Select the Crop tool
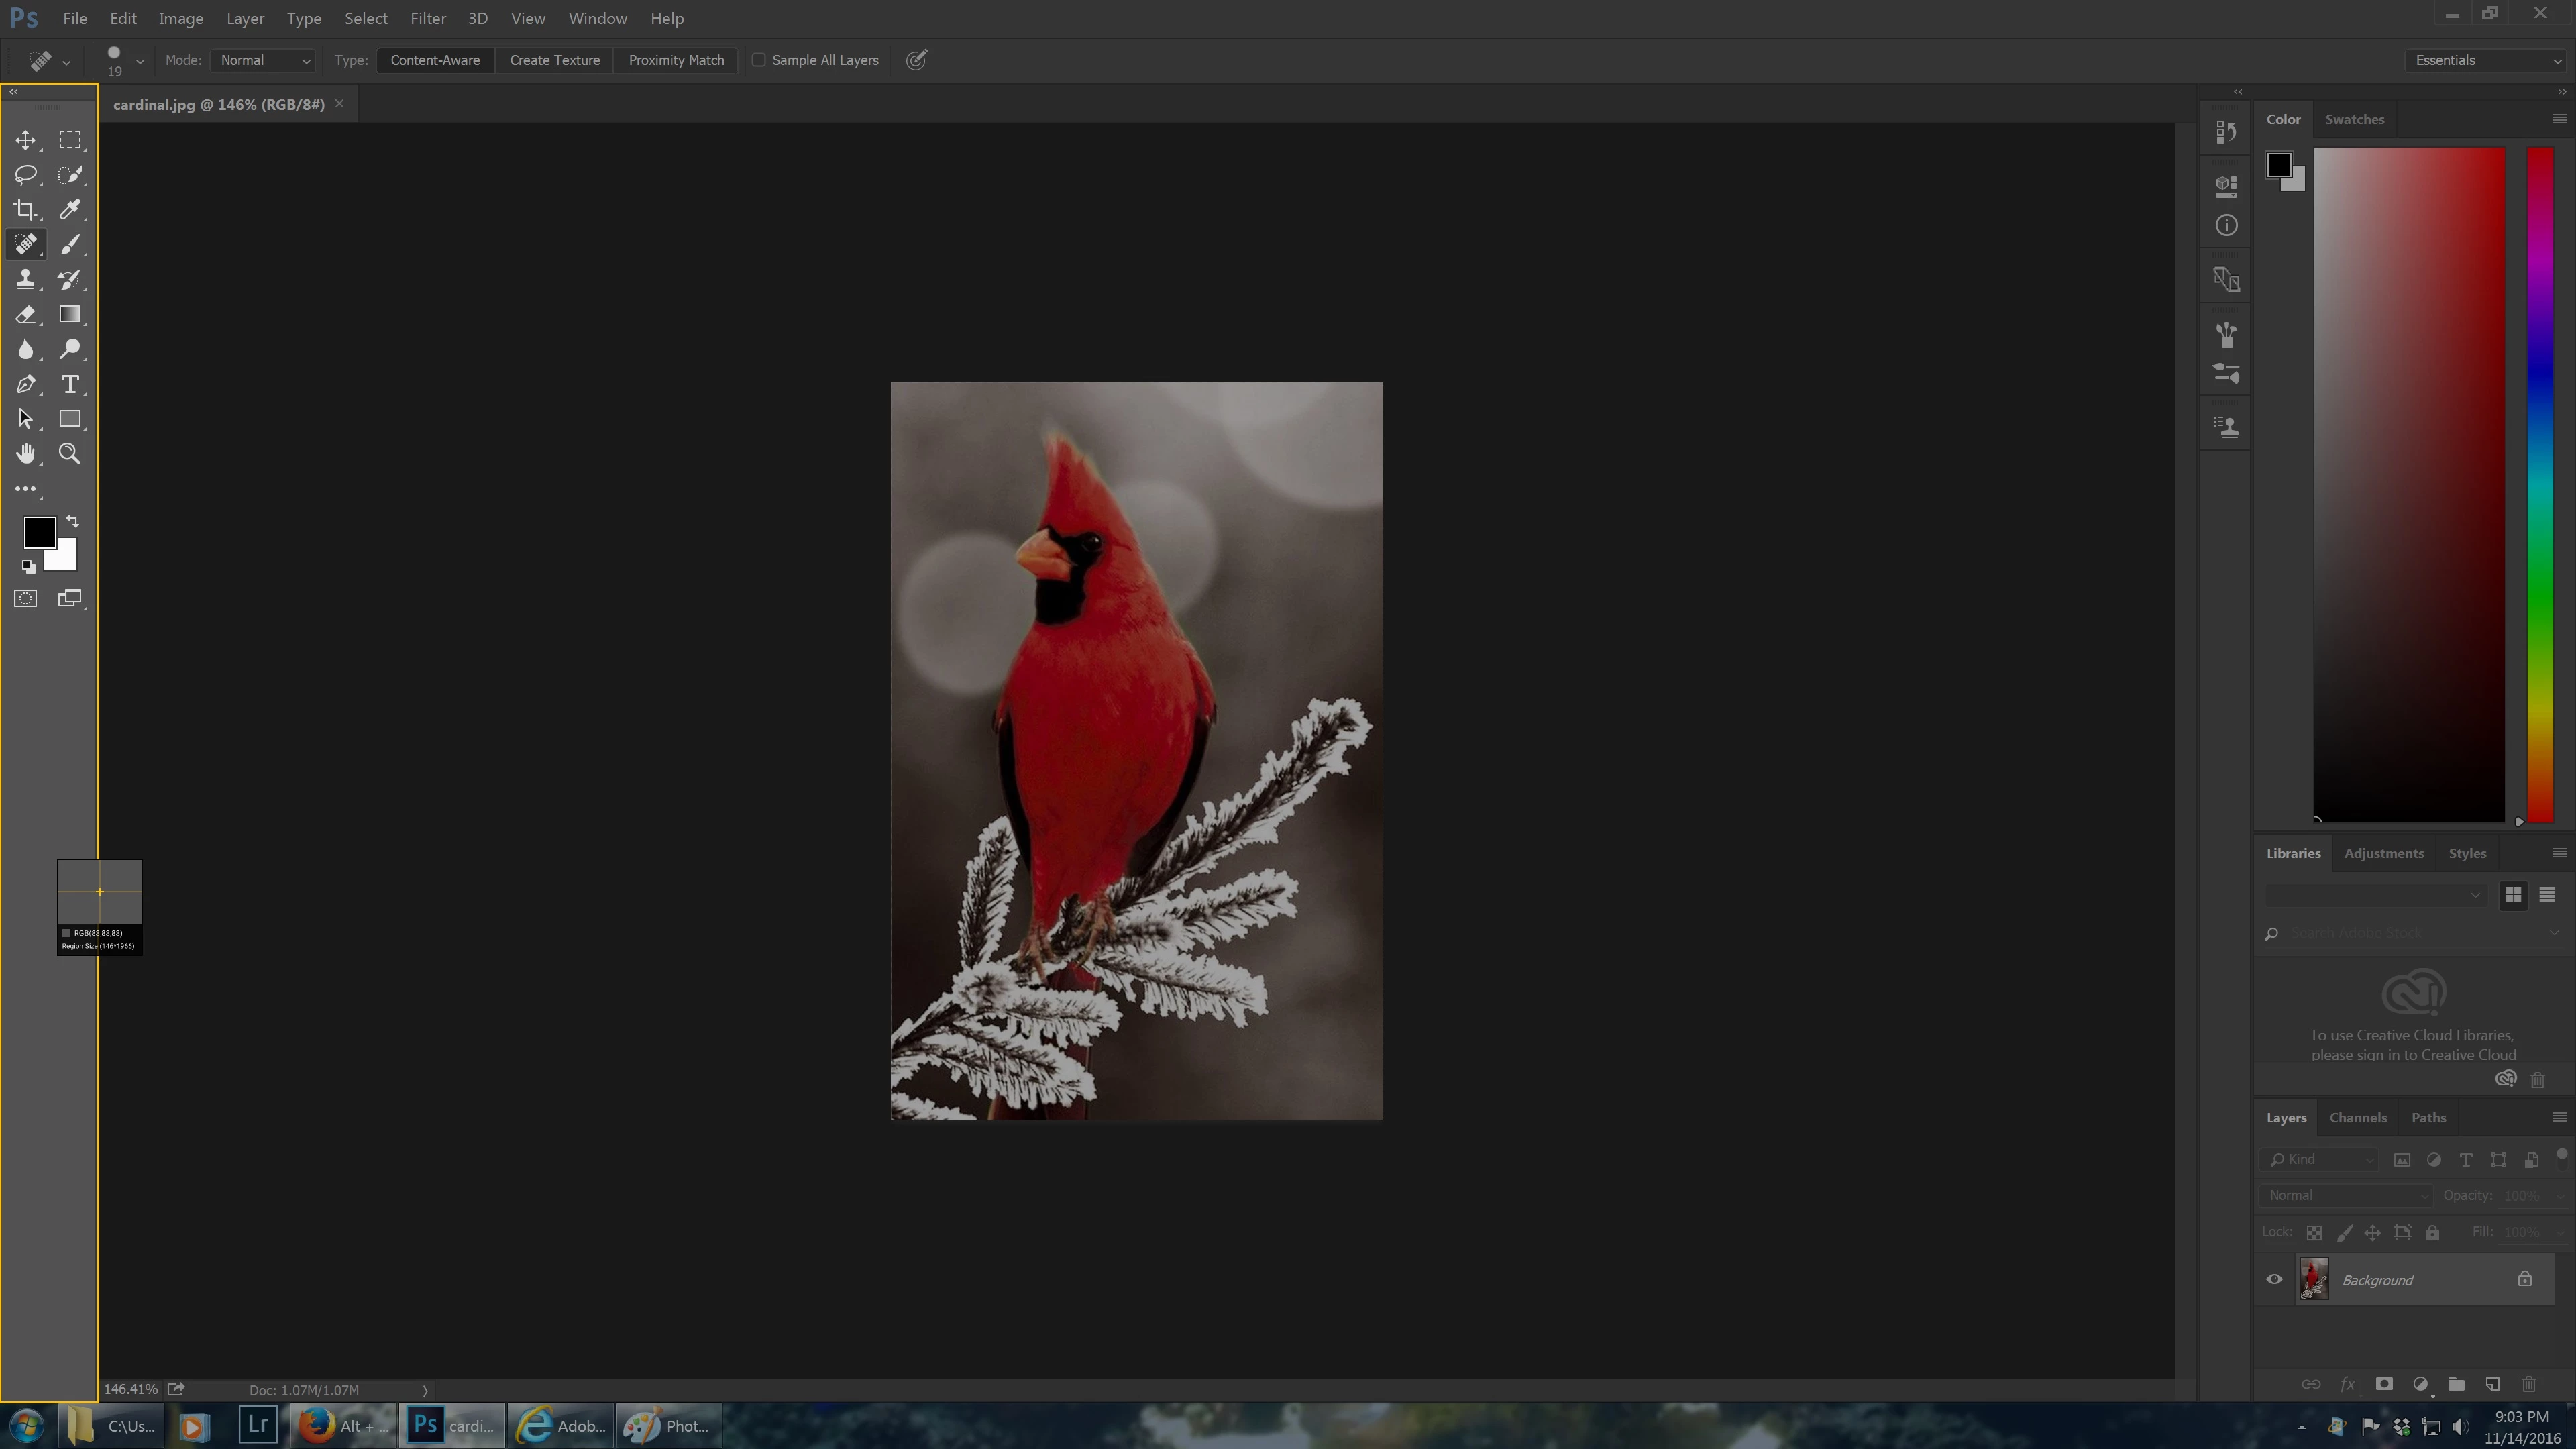Image resolution: width=2576 pixels, height=1449 pixels. click(26, 210)
